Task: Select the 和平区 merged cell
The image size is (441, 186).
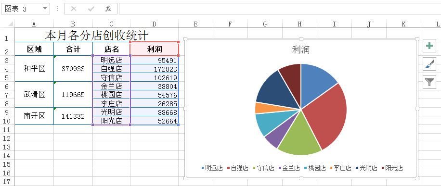Action: pos(34,69)
